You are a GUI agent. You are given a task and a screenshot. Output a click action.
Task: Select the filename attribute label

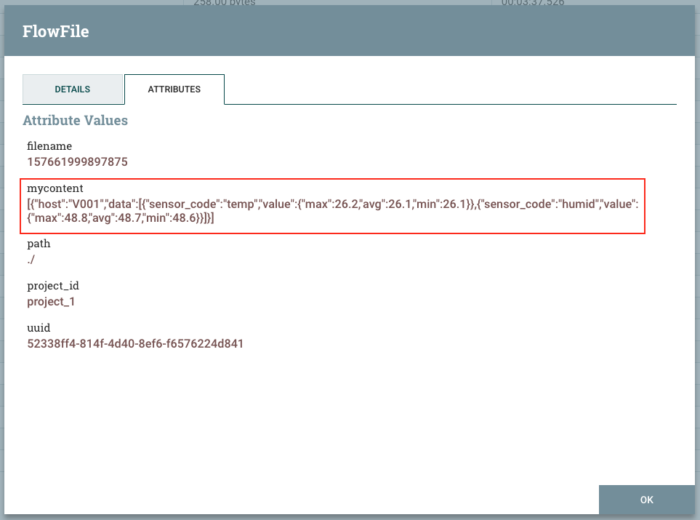click(49, 145)
